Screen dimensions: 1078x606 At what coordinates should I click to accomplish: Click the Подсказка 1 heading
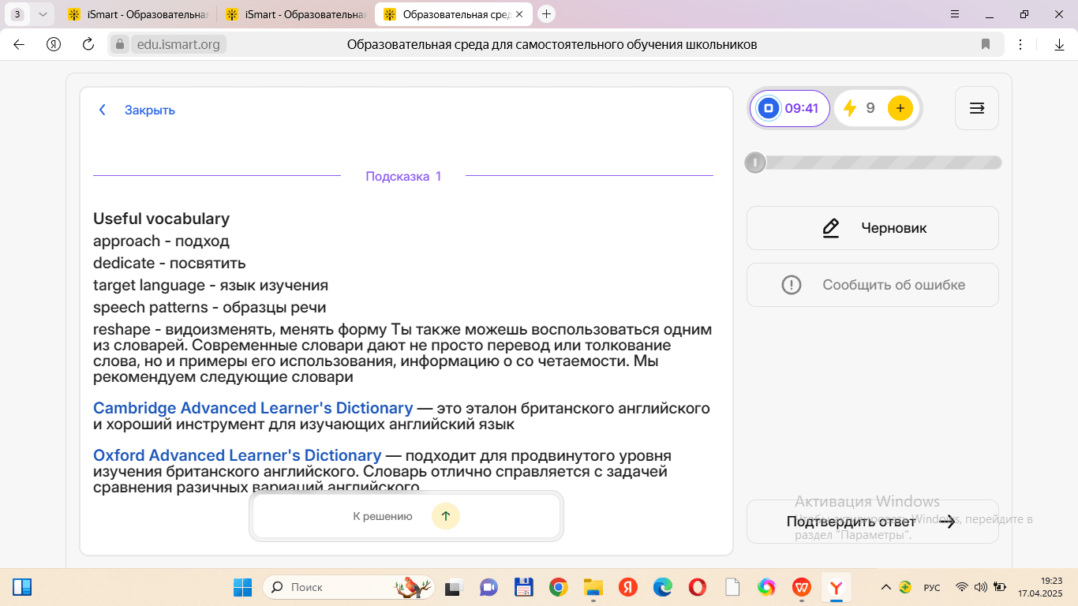pos(403,176)
